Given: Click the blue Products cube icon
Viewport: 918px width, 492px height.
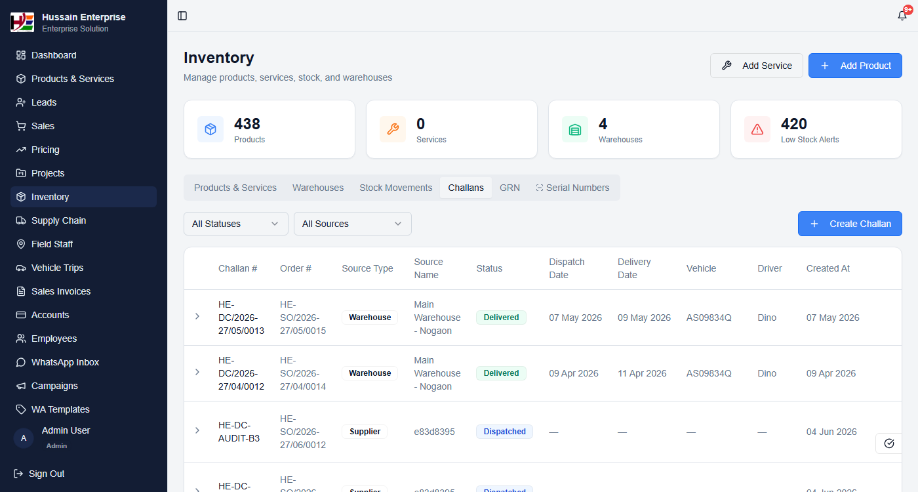Looking at the screenshot, I should (x=210, y=129).
